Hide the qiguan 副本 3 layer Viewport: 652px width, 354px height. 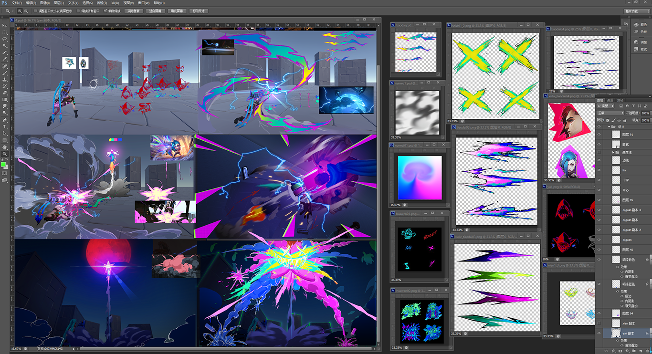599,210
